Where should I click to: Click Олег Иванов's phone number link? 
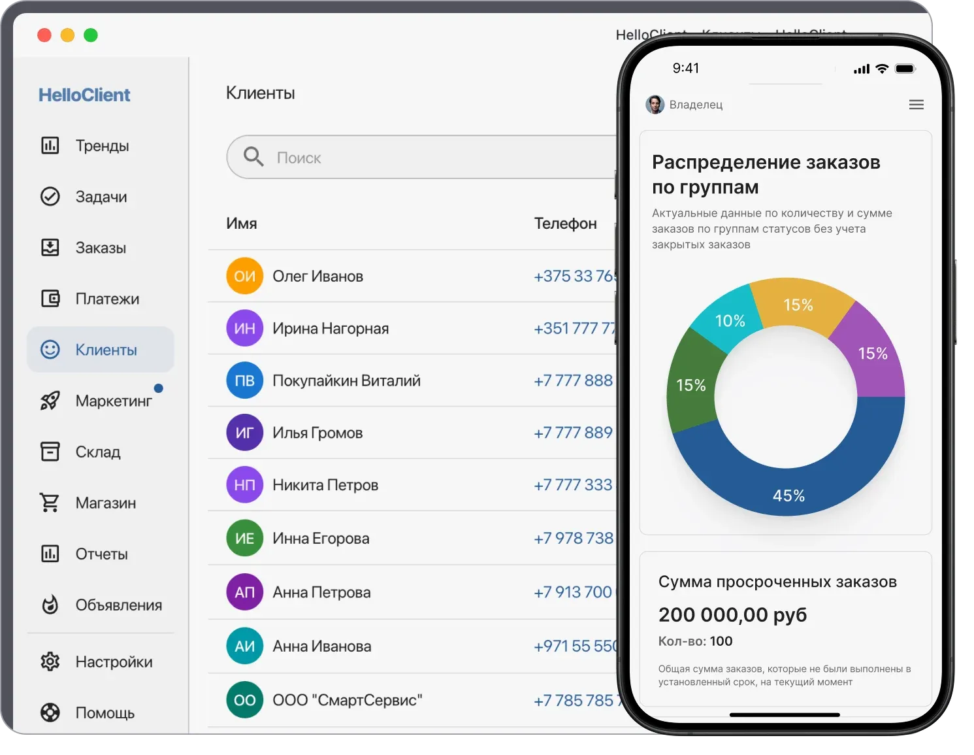tap(574, 275)
